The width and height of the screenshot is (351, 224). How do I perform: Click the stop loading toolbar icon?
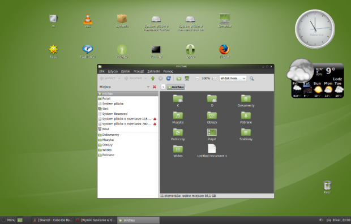click(161, 78)
